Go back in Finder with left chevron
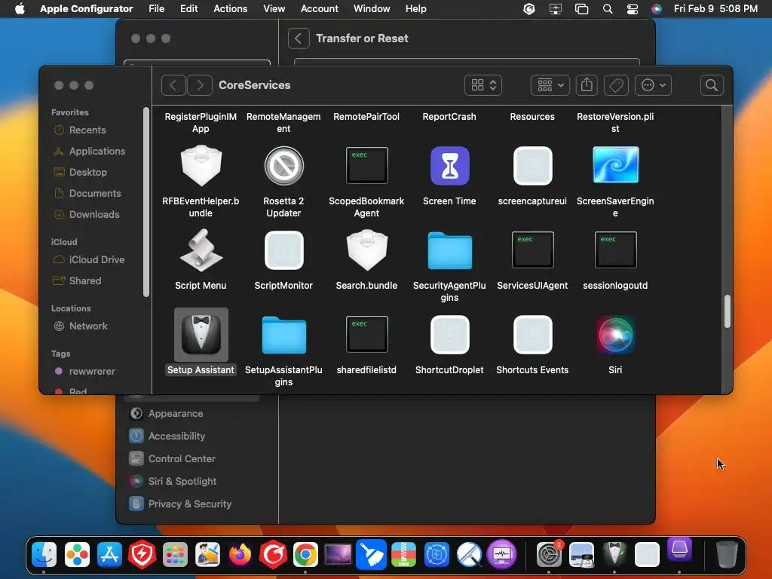This screenshot has width=772, height=579. (173, 85)
